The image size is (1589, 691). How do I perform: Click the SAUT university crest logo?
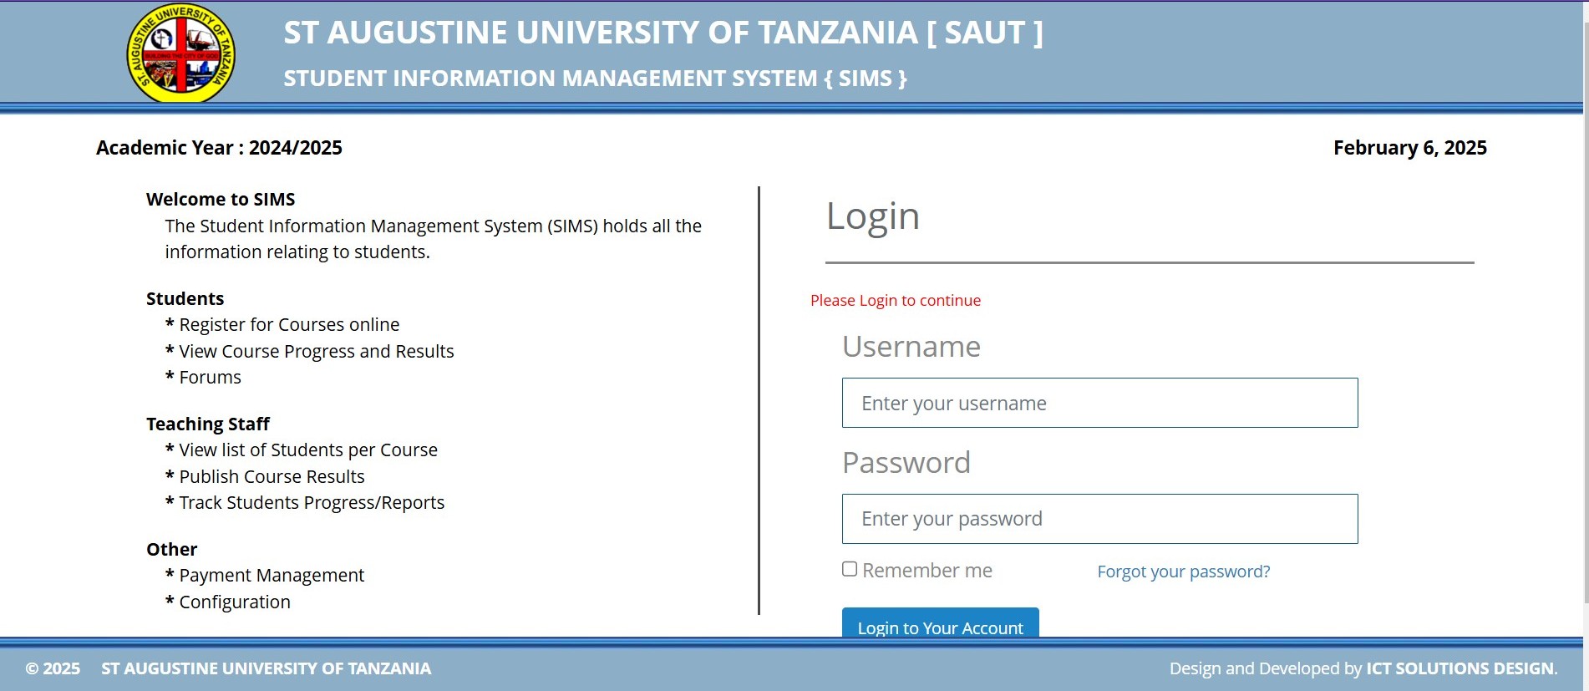(180, 53)
